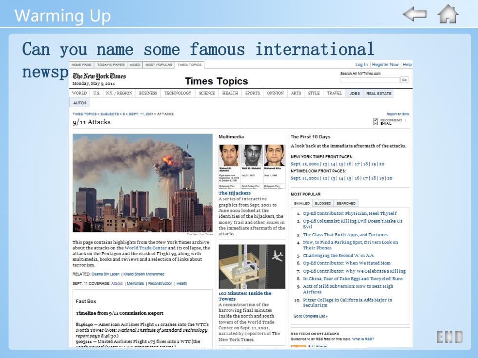Open the WORLD section
The height and width of the screenshot is (358, 478).
79,93
